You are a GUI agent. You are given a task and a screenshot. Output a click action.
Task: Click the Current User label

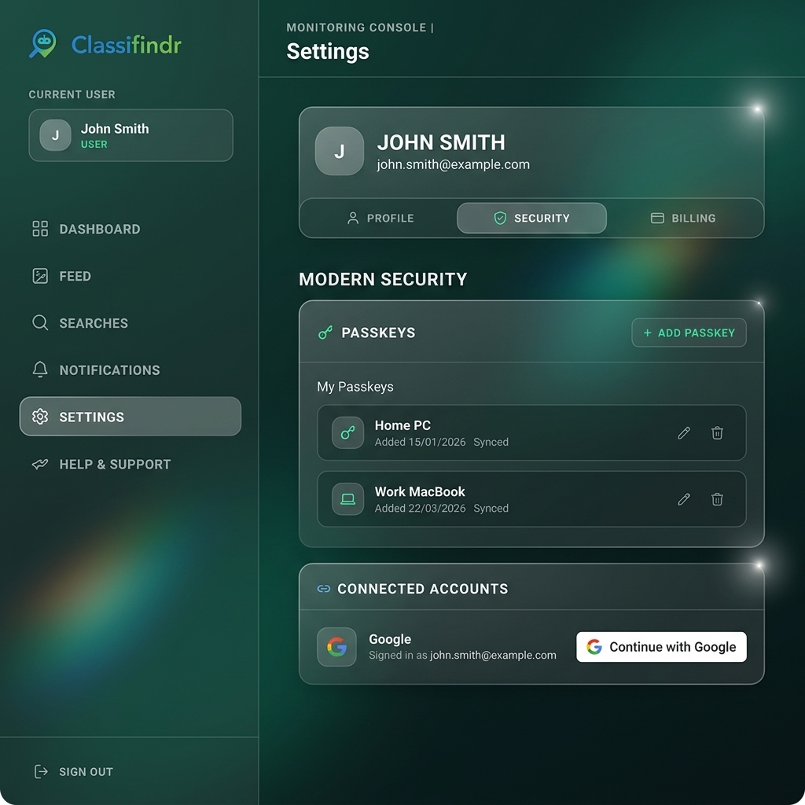(x=72, y=94)
